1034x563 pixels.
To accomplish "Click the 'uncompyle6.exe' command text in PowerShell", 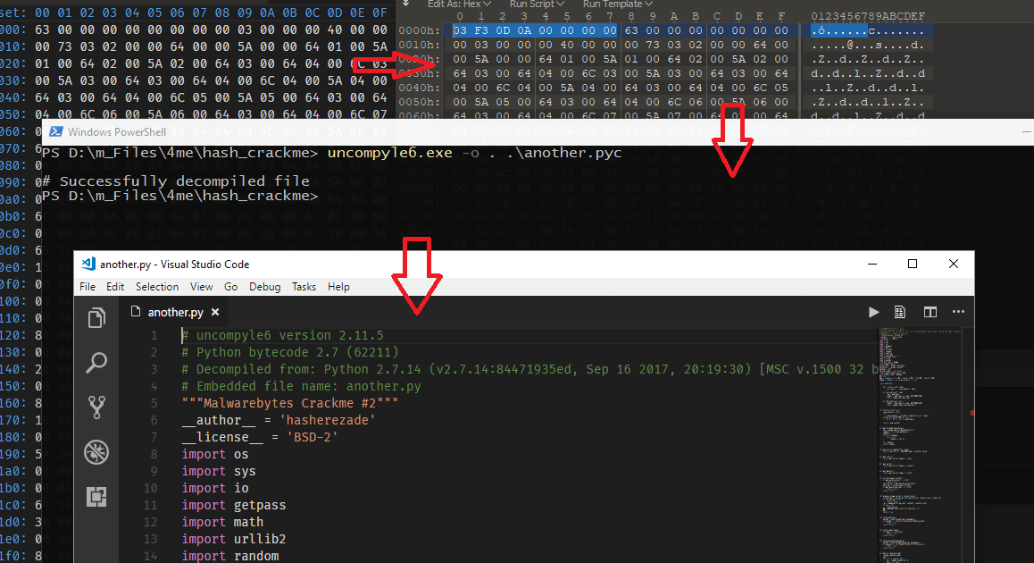I will coord(389,153).
